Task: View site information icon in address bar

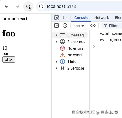Action: point(41,6)
